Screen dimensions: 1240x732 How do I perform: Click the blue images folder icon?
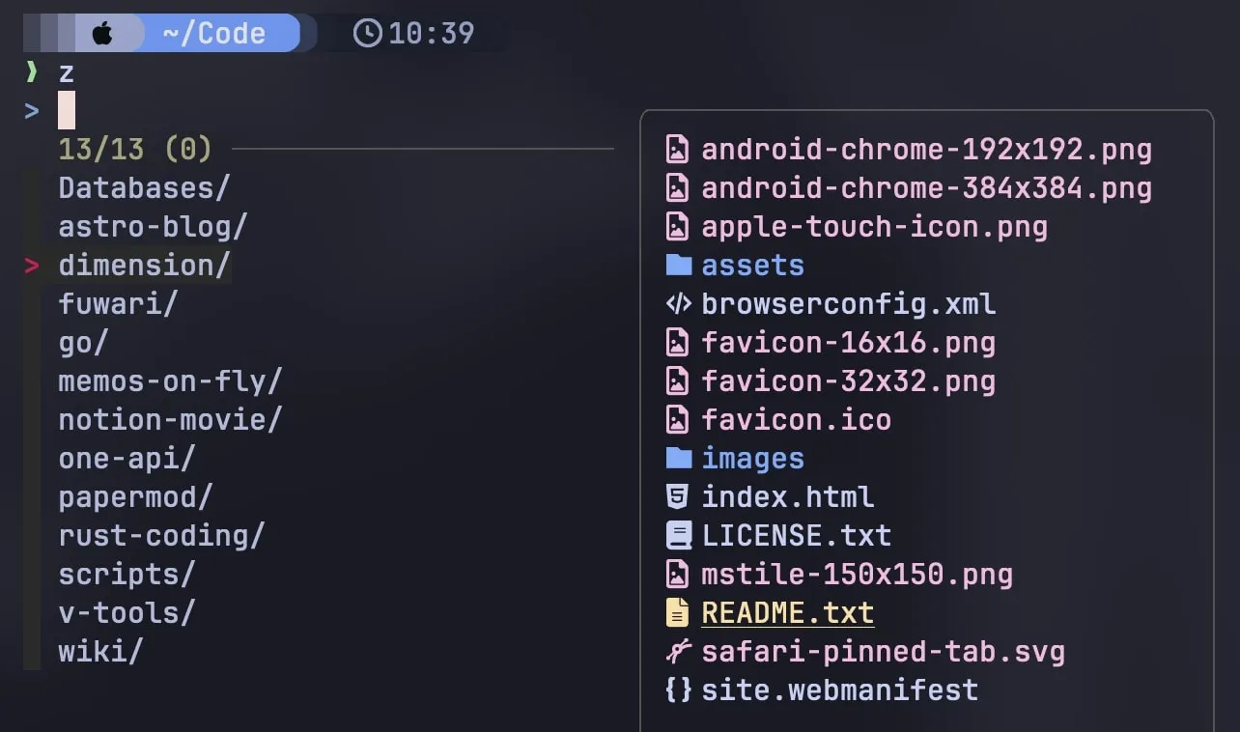(x=679, y=459)
